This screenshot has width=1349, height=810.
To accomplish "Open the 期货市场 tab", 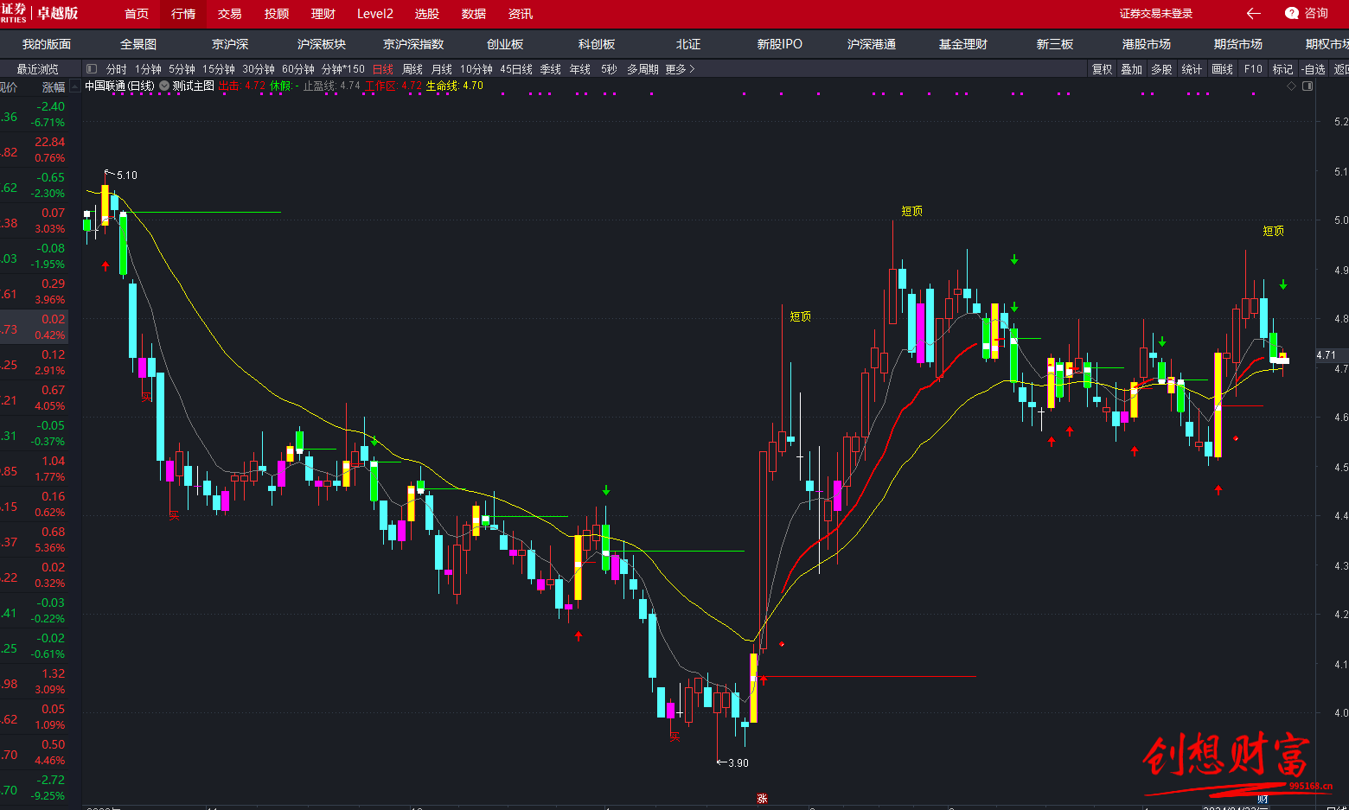I will pos(1238,44).
